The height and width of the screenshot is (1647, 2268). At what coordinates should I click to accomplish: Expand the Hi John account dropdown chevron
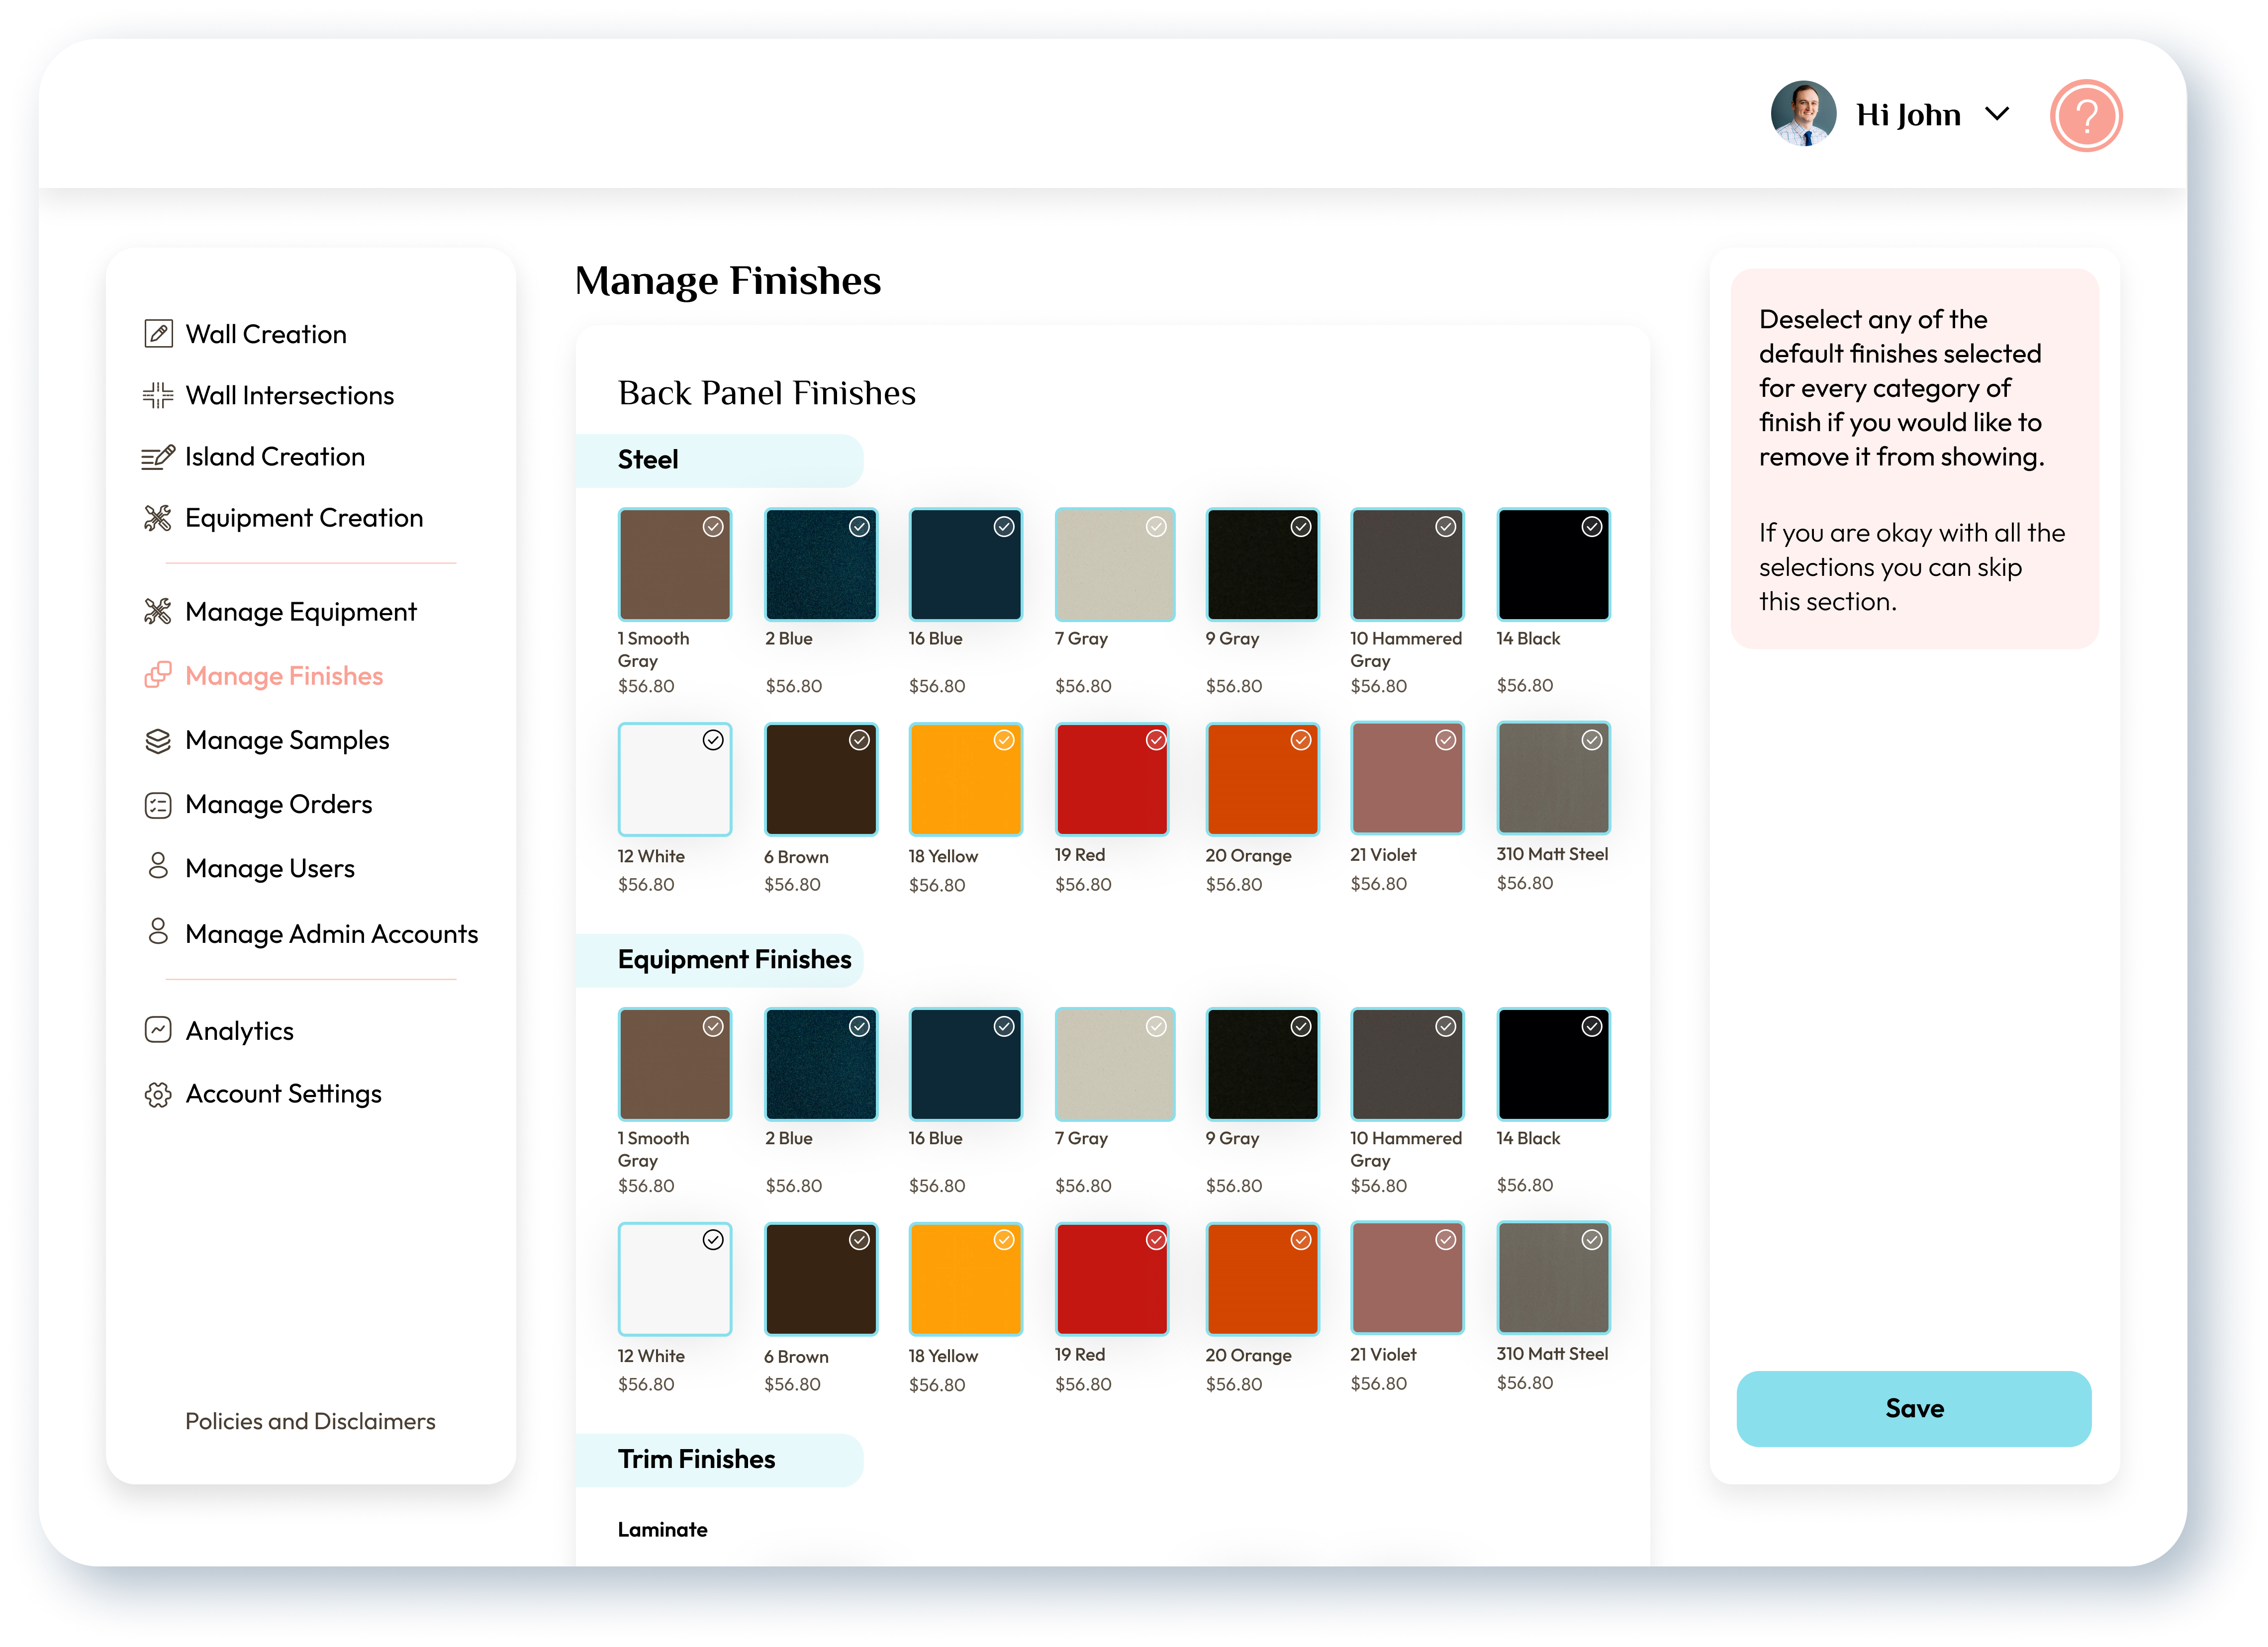tap(1997, 114)
